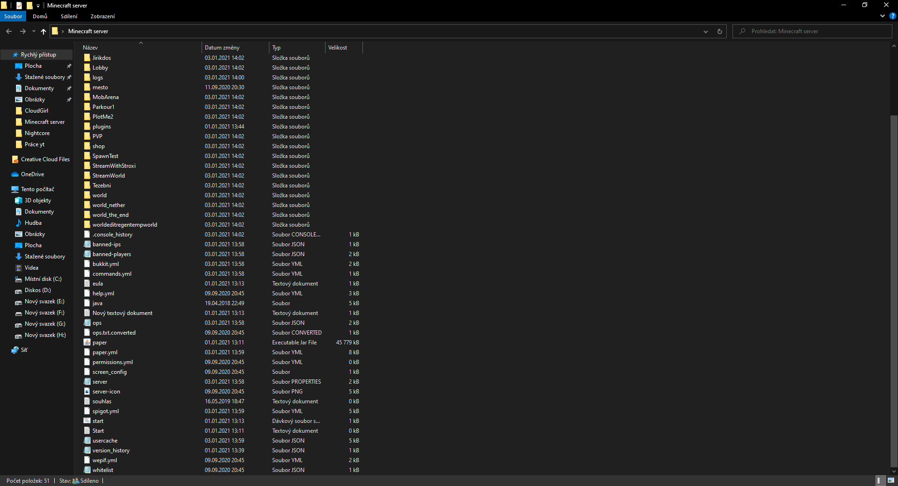Open the plugins folder
The height and width of the screenshot is (486, 898).
click(101, 127)
